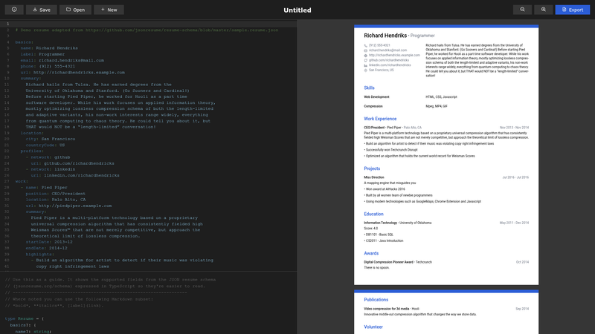The height and width of the screenshot is (334, 595).
Task: Click 'Digital Compression Pioneer Award' entry
Action: pos(388,262)
